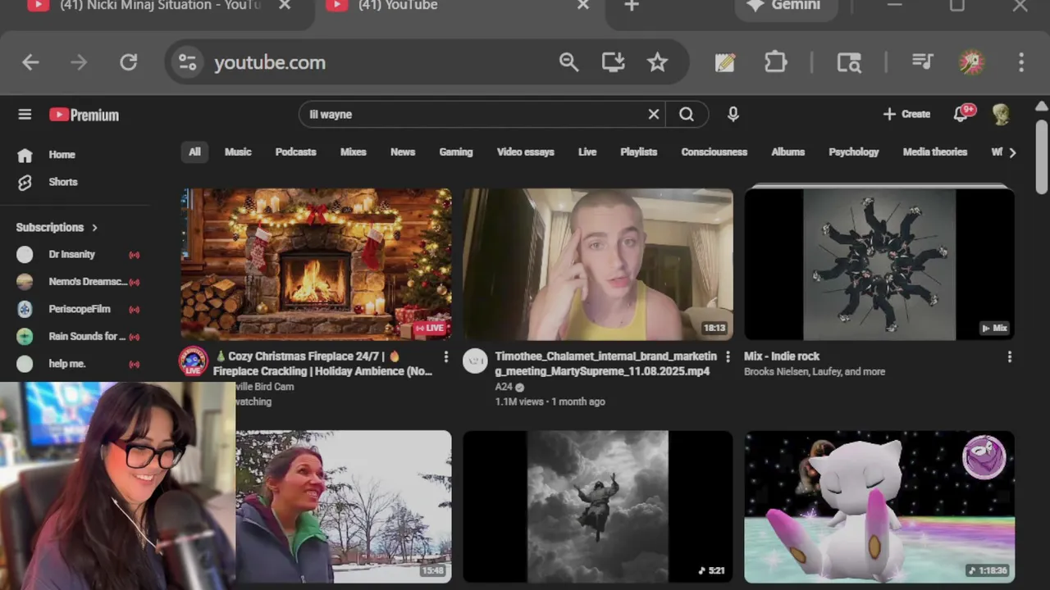Select the Playlists filter chip
This screenshot has height=590, width=1050.
[x=639, y=152]
